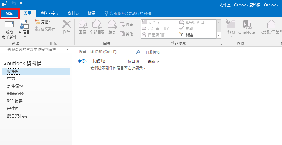This screenshot has height=145, width=282.
Task: Select the 完成 quick step
Action: (x=186, y=29)
